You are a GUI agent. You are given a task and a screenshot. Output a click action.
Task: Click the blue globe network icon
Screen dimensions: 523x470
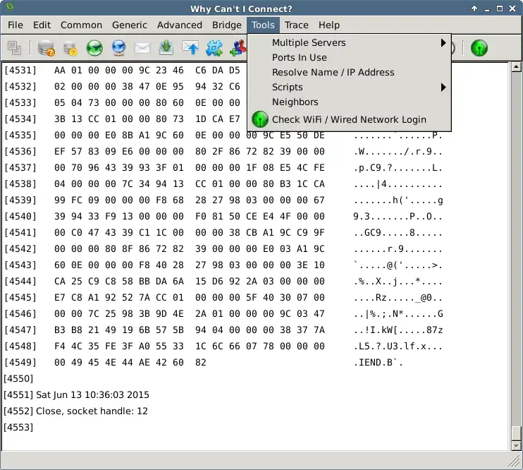coord(118,48)
